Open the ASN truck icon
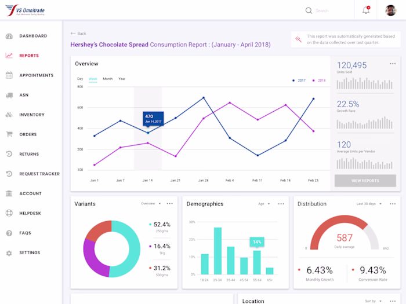Viewport: 406px width, 304px height. [x=9, y=95]
